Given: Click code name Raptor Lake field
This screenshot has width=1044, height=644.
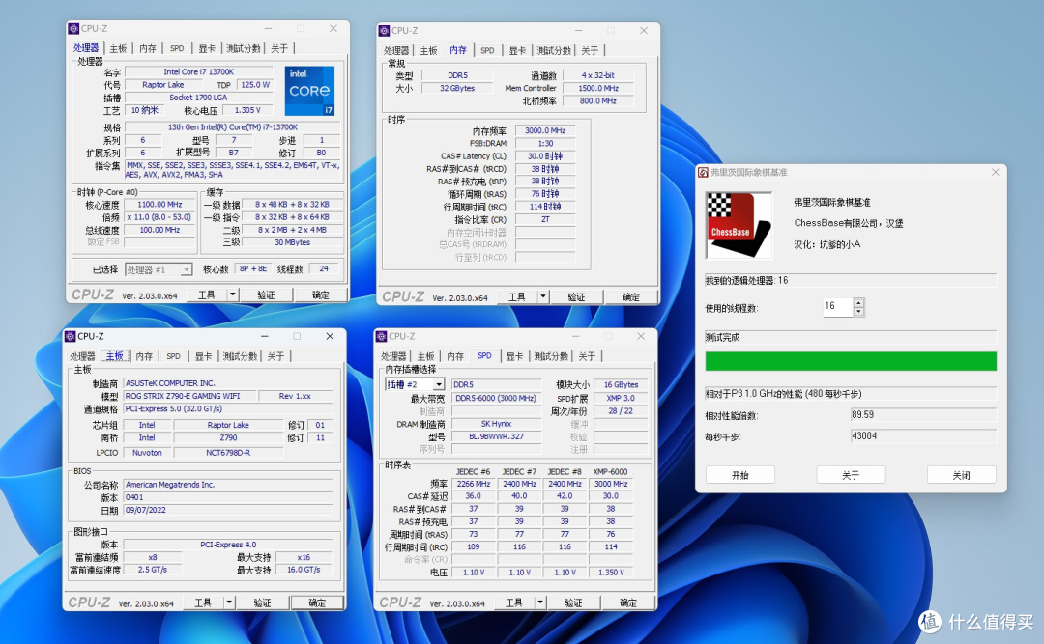Looking at the screenshot, I should click(163, 85).
